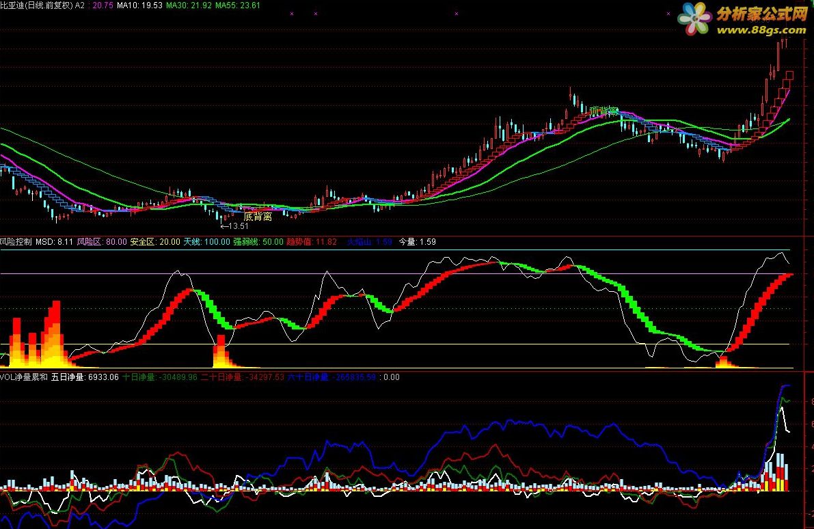Click the magenta 20.75 value beside A2

click(x=103, y=5)
